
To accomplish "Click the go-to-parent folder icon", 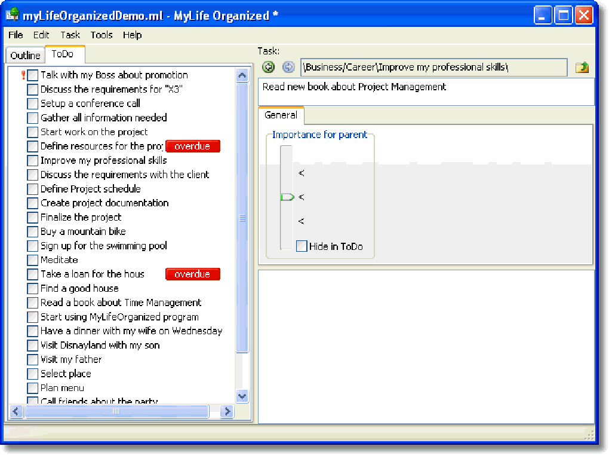I will (582, 68).
